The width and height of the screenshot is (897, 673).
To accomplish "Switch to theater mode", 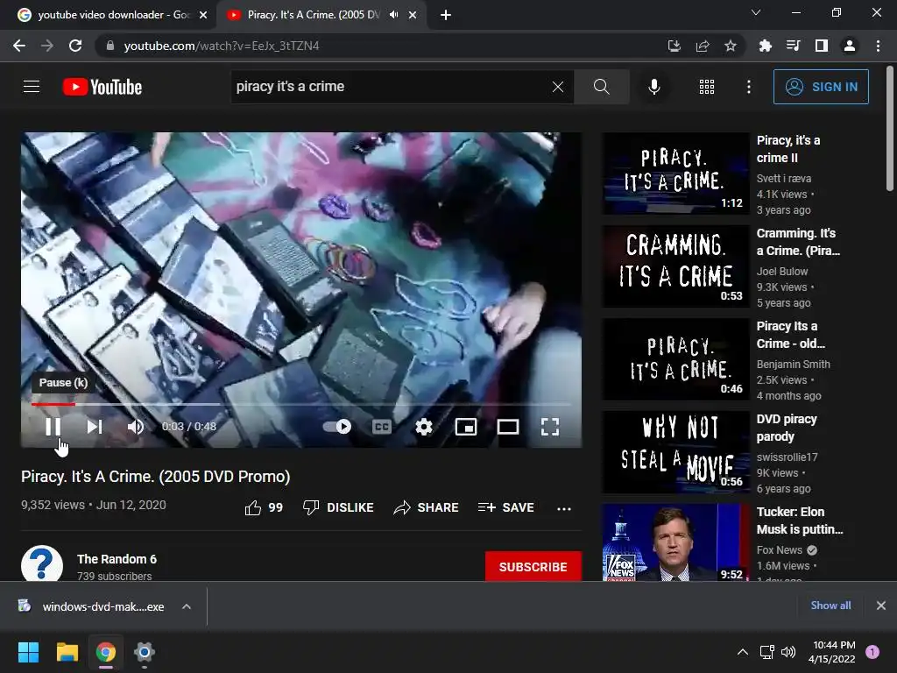I will (x=508, y=427).
